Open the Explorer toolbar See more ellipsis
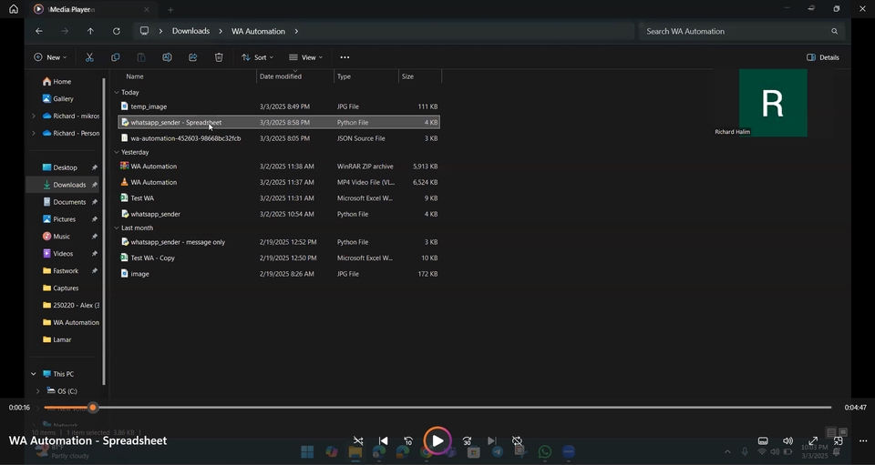The width and height of the screenshot is (875, 465). [x=345, y=57]
